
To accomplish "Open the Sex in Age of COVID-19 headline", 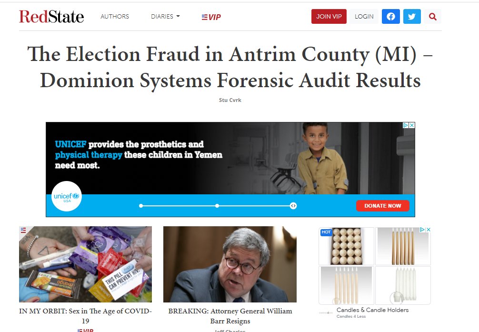I will (x=86, y=316).
